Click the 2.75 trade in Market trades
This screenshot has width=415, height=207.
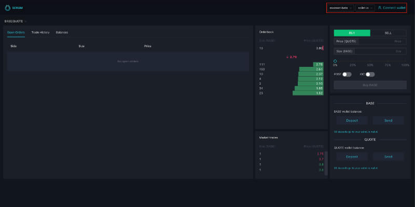(291, 154)
